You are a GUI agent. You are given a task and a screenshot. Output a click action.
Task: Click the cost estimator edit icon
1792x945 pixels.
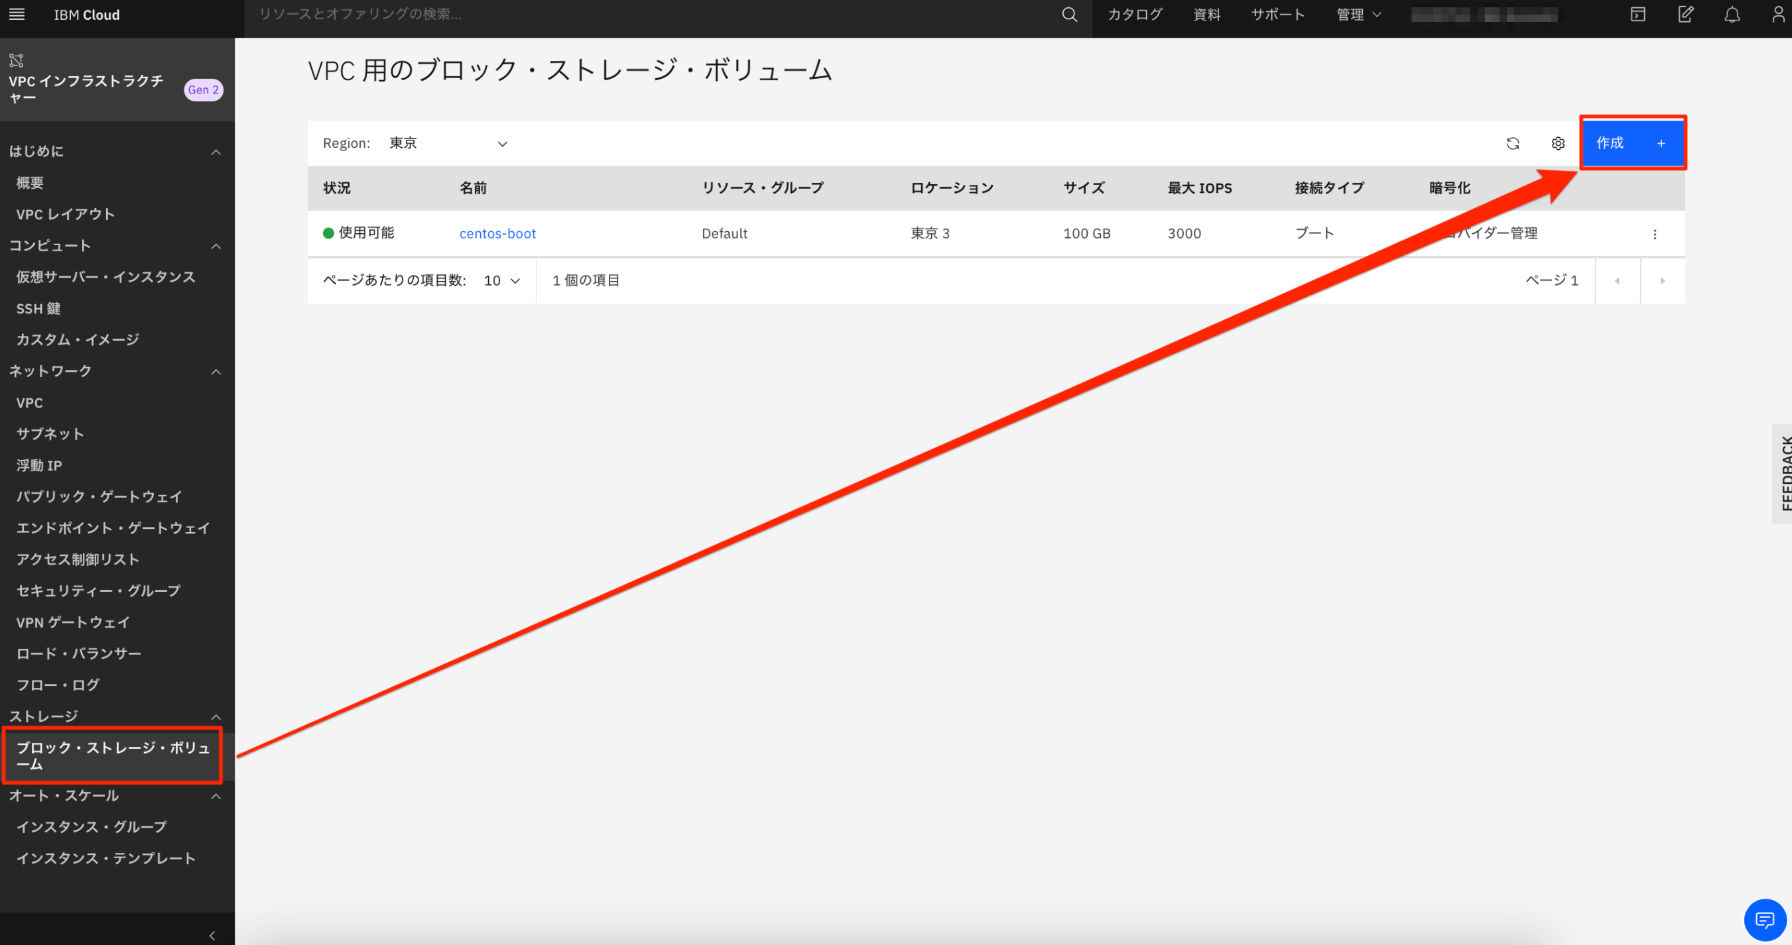[x=1686, y=15]
